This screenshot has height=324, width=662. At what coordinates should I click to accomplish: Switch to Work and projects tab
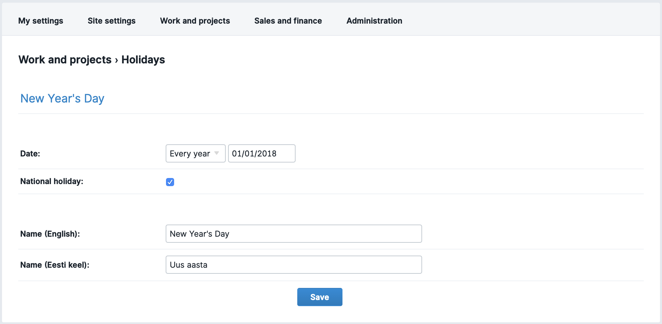coord(195,21)
